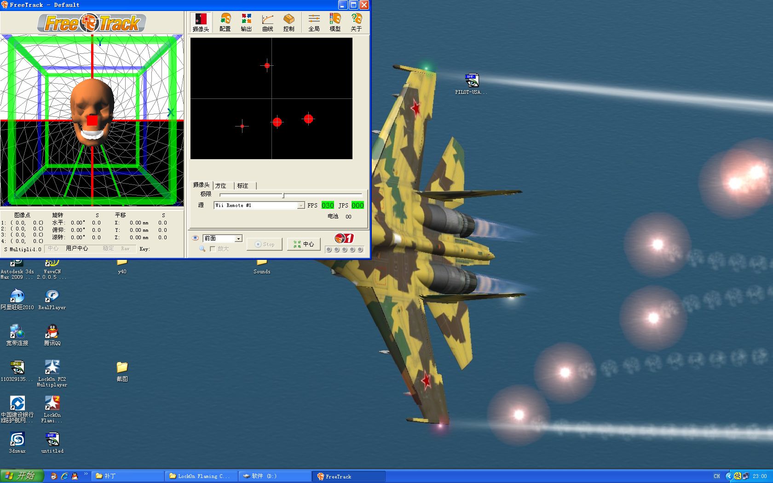Screen dimensions: 773x483
Task: Open the 截图 folder on desktop
Action: click(122, 372)
